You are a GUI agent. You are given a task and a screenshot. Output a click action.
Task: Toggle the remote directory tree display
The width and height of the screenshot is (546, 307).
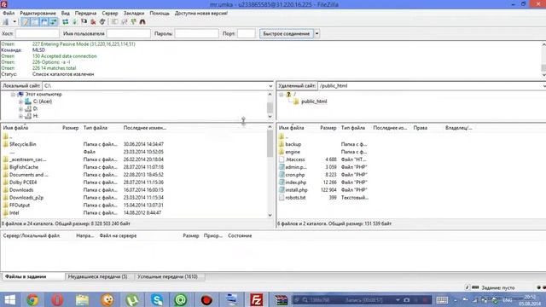tap(44, 22)
